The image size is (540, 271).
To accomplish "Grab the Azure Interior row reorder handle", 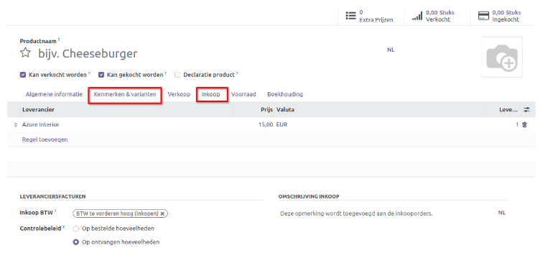I will click(16, 125).
